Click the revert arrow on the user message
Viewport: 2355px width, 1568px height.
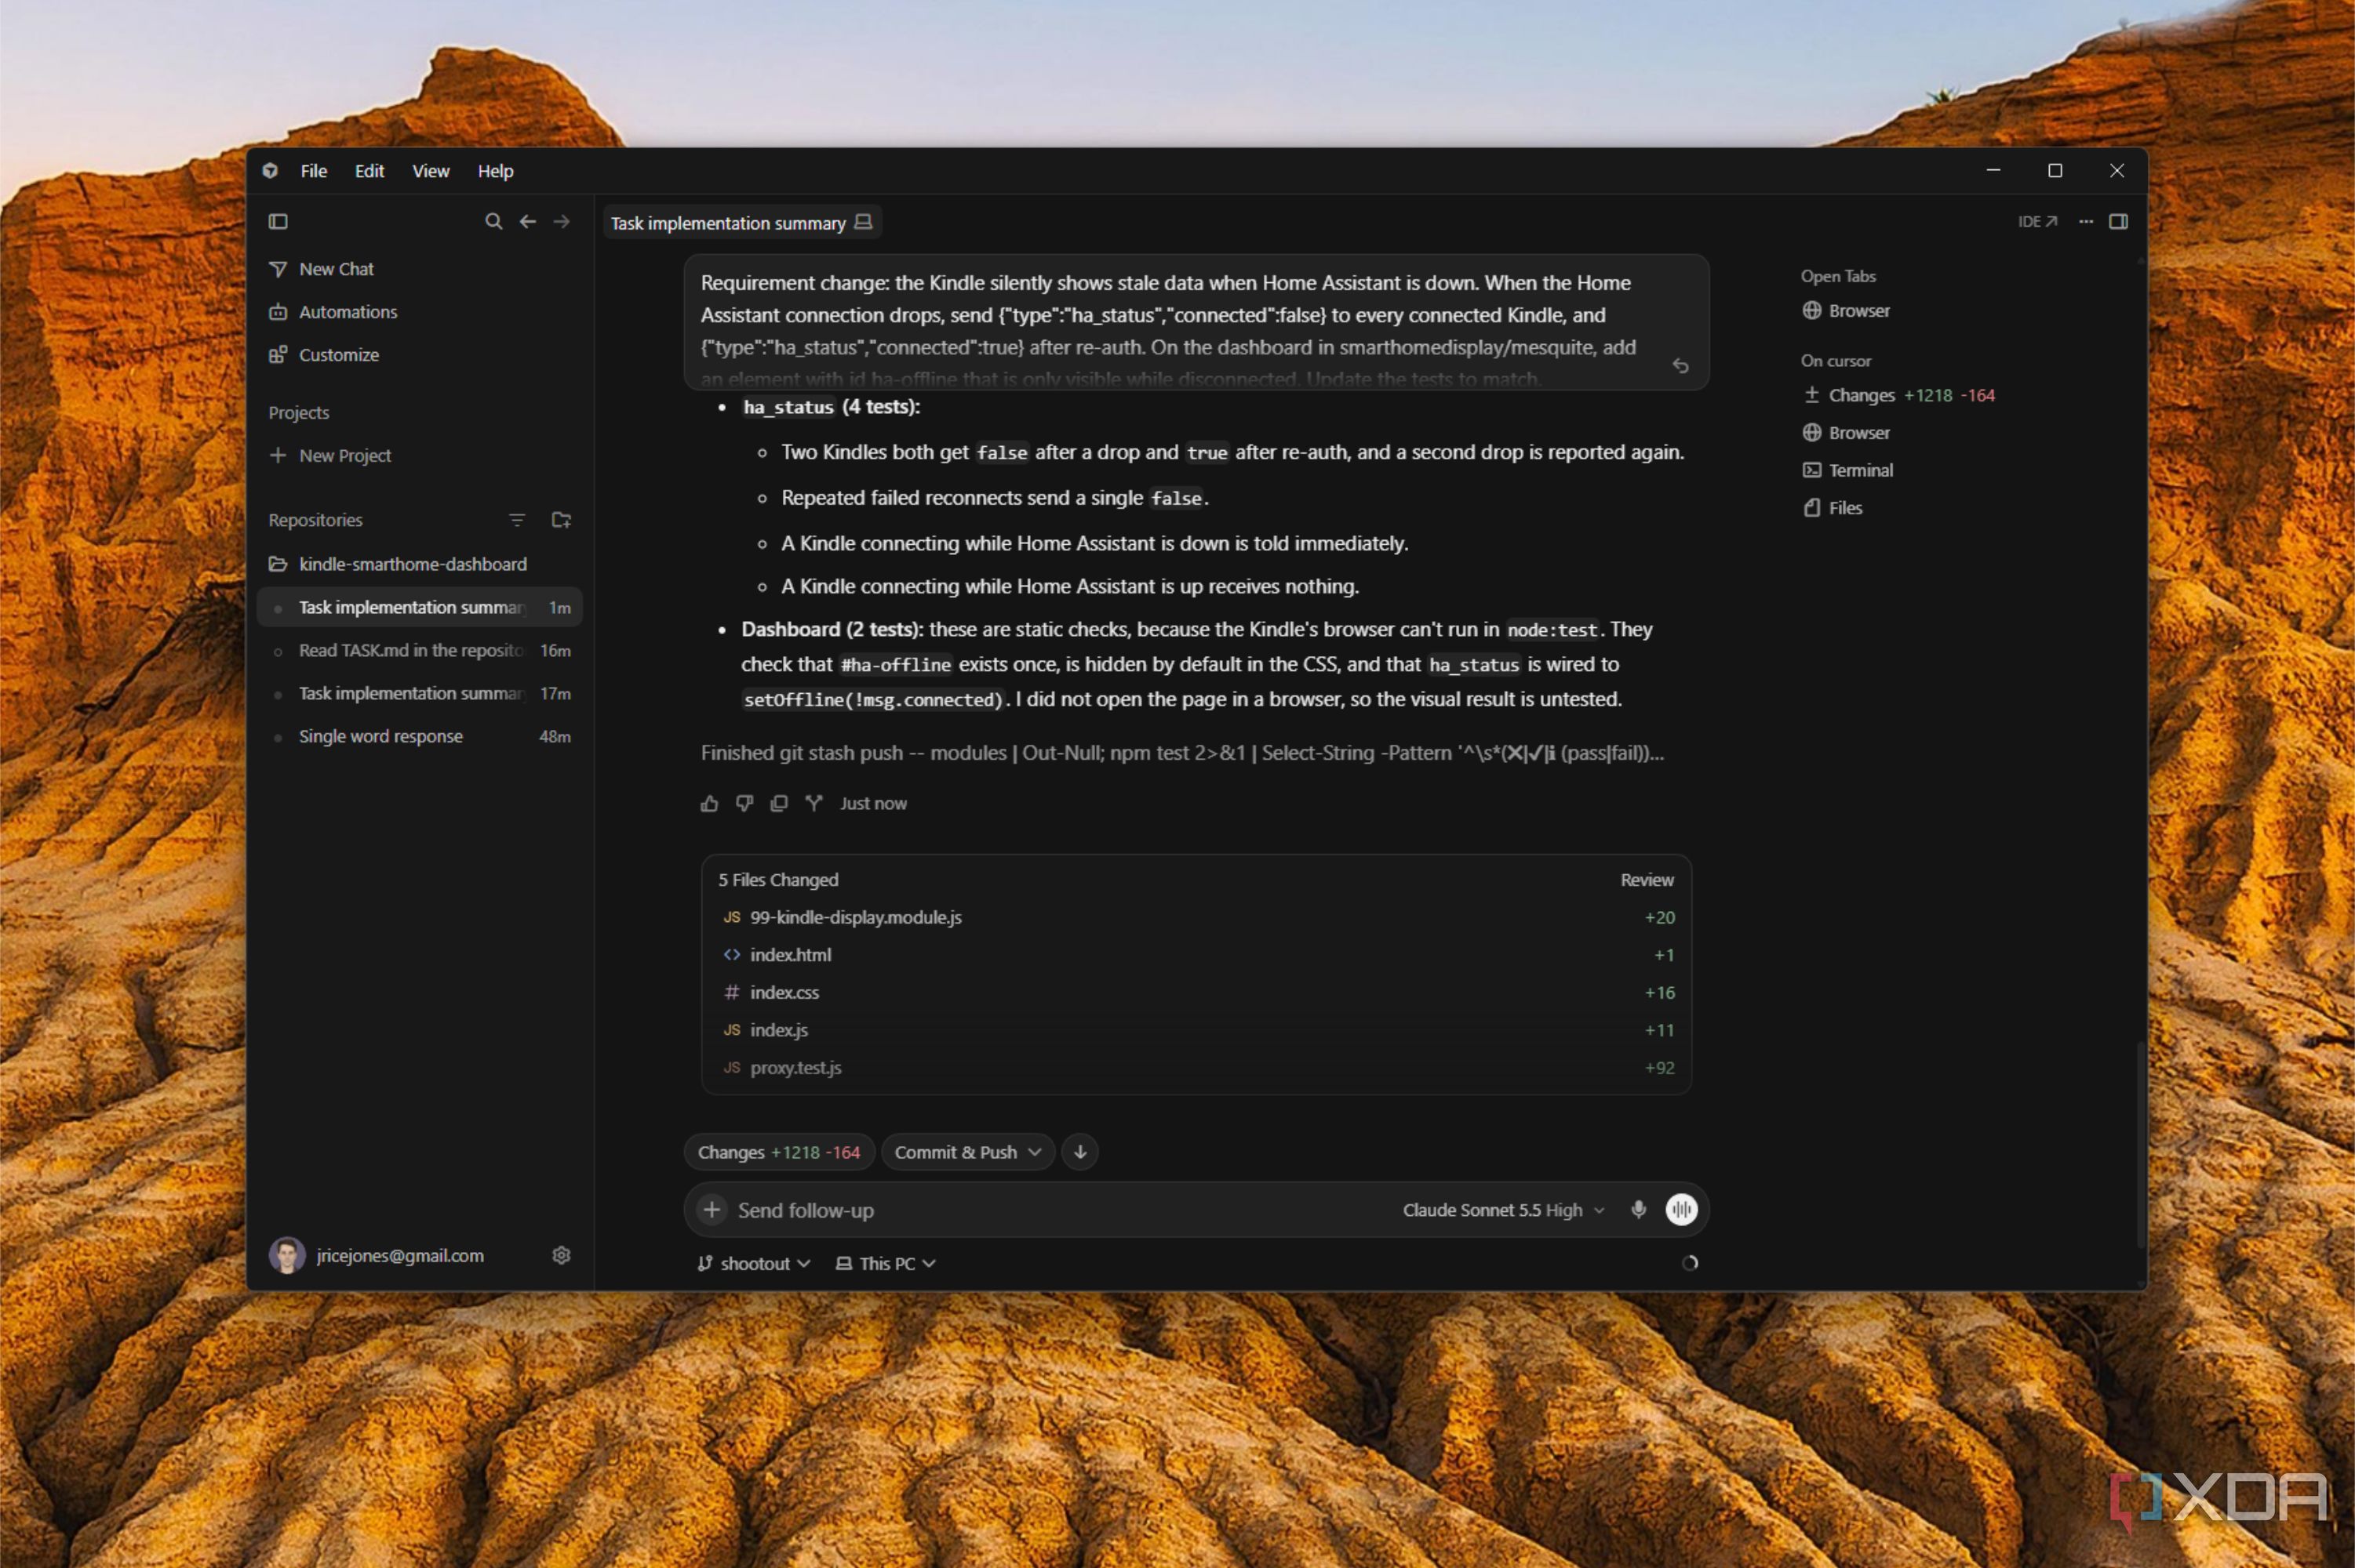pos(1680,366)
